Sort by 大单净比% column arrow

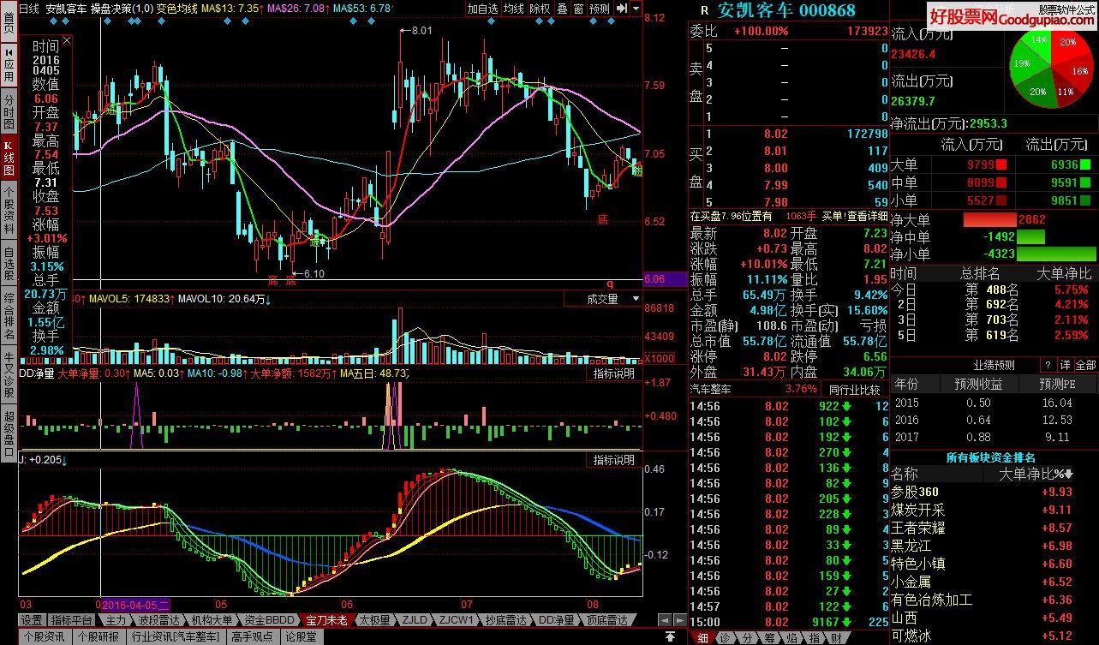coord(1070,475)
